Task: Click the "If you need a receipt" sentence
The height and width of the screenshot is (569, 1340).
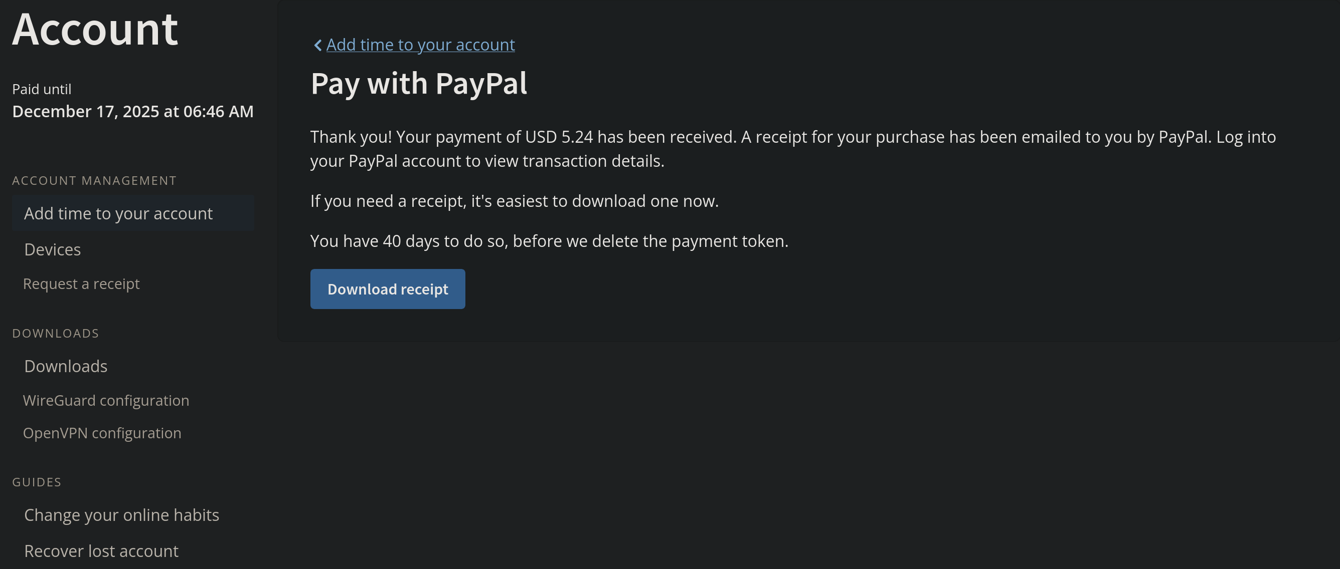Action: [515, 201]
